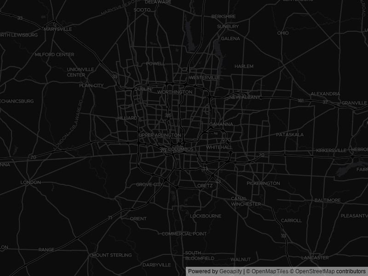Select the HARLEM label

coord(244,66)
